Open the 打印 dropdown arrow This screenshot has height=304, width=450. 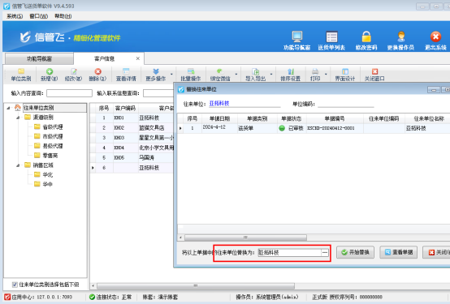pyautogui.click(x=326, y=75)
